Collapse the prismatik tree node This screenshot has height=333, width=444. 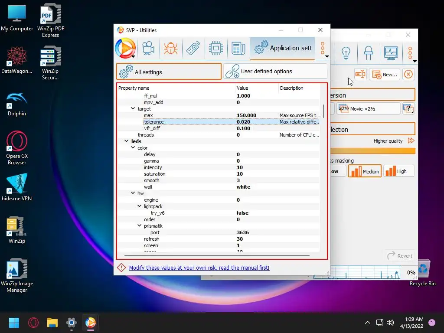point(139,225)
